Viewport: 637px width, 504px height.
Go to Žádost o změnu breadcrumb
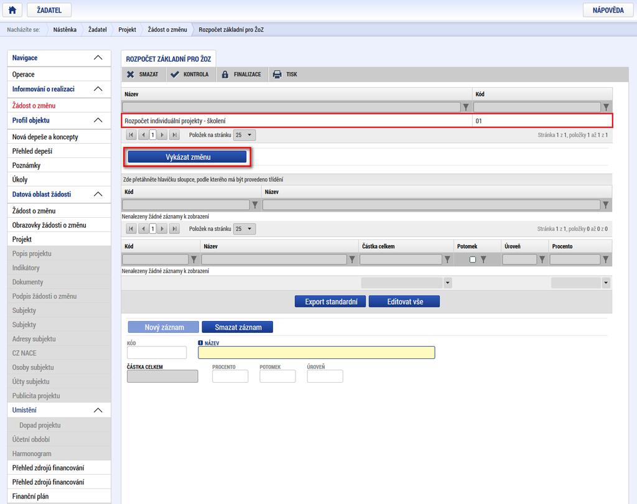(x=167, y=30)
